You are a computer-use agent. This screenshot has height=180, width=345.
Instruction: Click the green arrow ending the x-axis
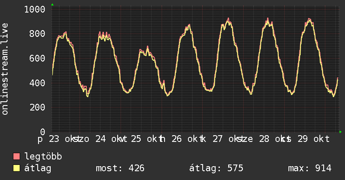[x=340, y=132]
